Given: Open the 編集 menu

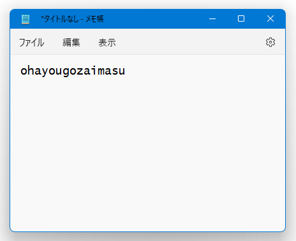Looking at the screenshot, I should pyautogui.click(x=71, y=43).
